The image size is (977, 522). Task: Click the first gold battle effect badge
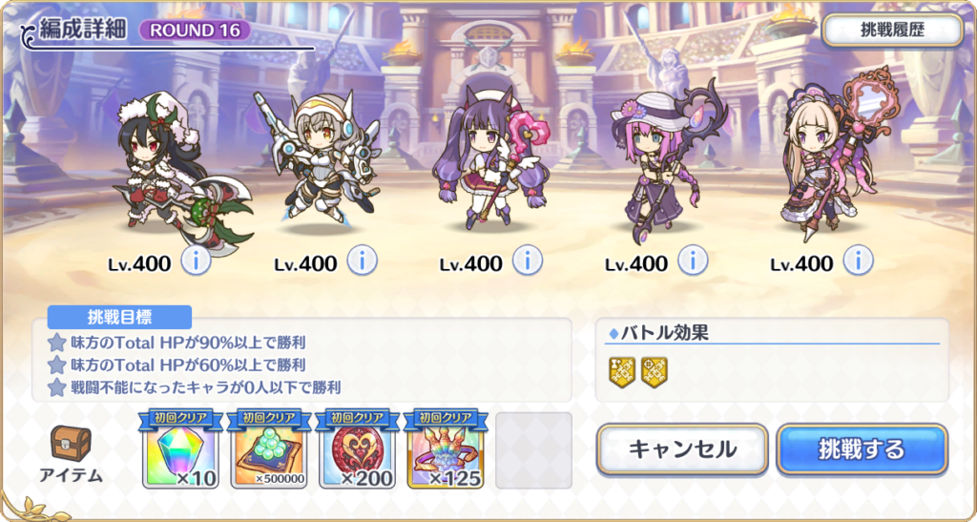click(622, 372)
